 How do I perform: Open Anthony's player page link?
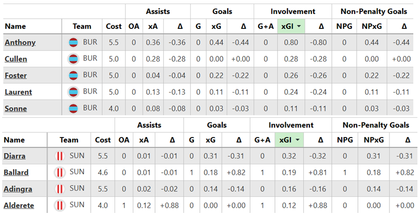[x=20, y=42]
